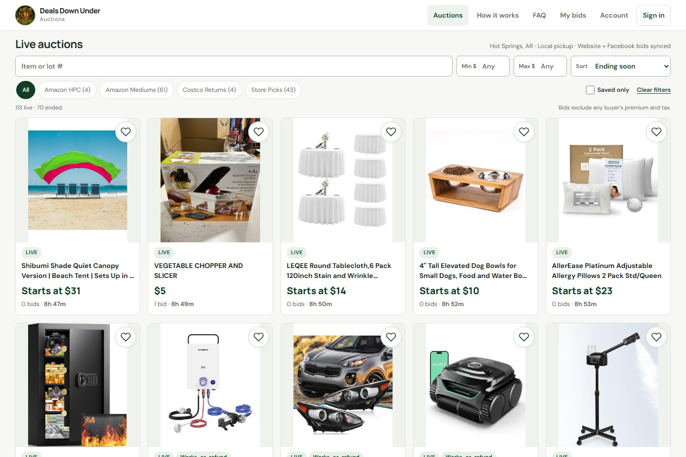Favorite the AllerEase Platinum Pillows listing
The image size is (686, 457).
click(x=656, y=132)
